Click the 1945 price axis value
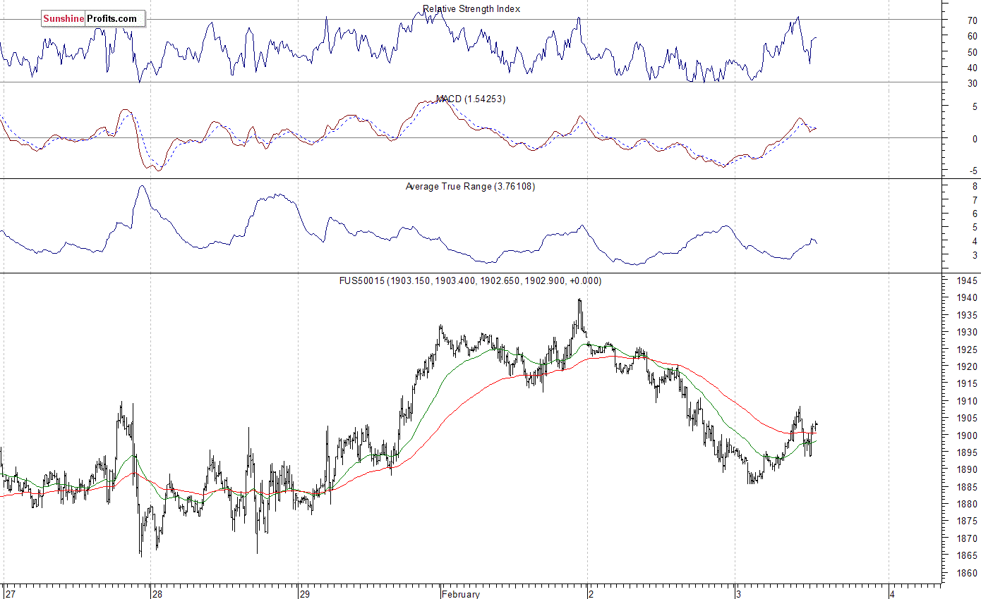The image size is (981, 599). [x=966, y=281]
